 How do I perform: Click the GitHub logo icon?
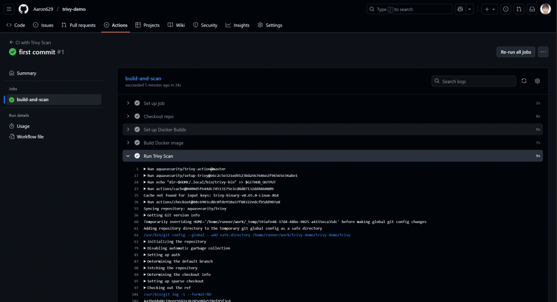23,9
